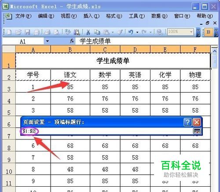Open the 帮助(H) menu
Image resolution: width=220 pixels, height=192 pixels.
[x=205, y=16]
